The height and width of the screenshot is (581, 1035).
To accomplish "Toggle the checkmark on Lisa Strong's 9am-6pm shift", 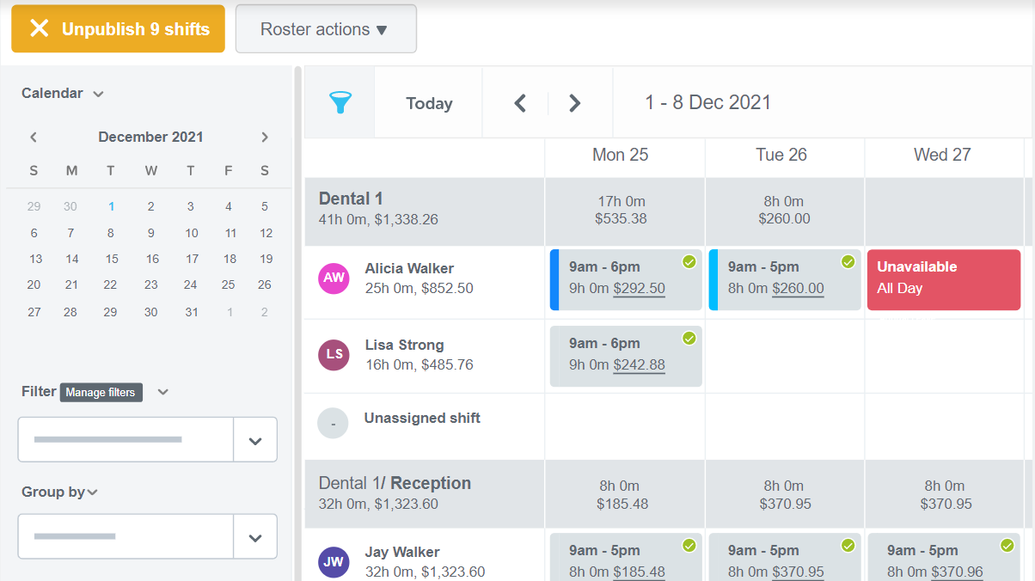I will 689,339.
